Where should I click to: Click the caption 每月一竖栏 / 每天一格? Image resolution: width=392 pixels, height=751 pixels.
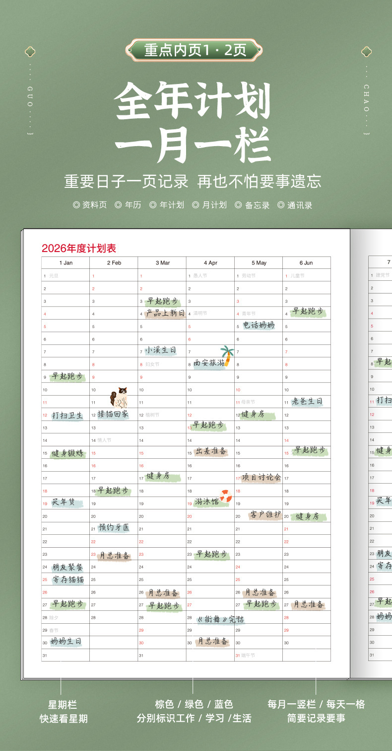click(x=316, y=704)
